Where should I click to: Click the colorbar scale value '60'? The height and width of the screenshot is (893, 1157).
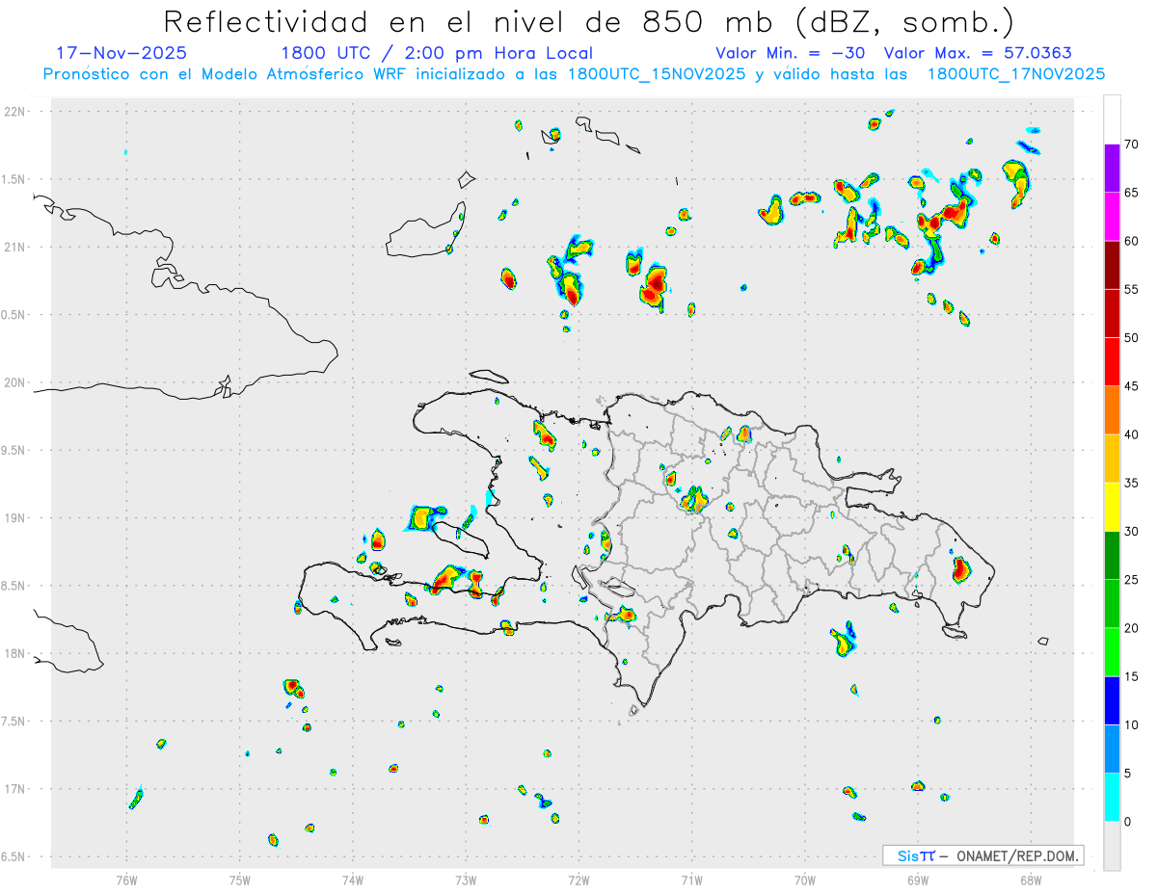coord(1132,241)
